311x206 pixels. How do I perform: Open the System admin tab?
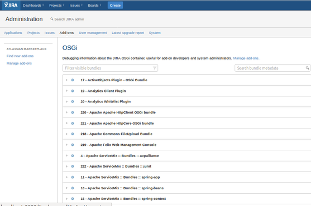(155, 33)
